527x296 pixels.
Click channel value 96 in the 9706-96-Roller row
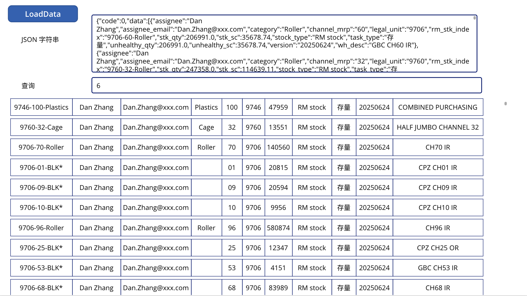pyautogui.click(x=232, y=228)
